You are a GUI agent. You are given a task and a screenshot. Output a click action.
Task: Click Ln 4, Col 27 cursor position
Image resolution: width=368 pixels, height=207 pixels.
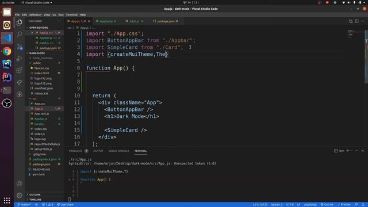[x=260, y=205]
